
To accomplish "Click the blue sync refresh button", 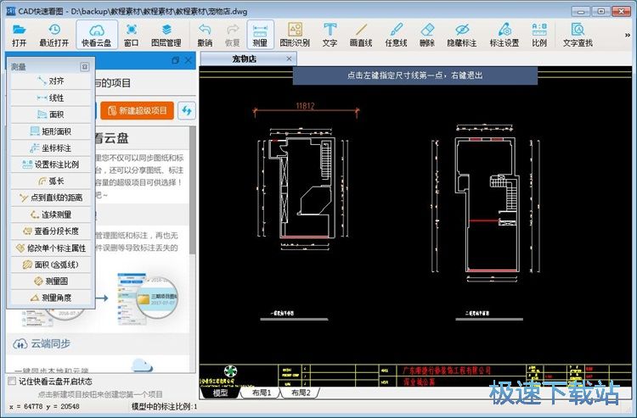I will pos(186,111).
